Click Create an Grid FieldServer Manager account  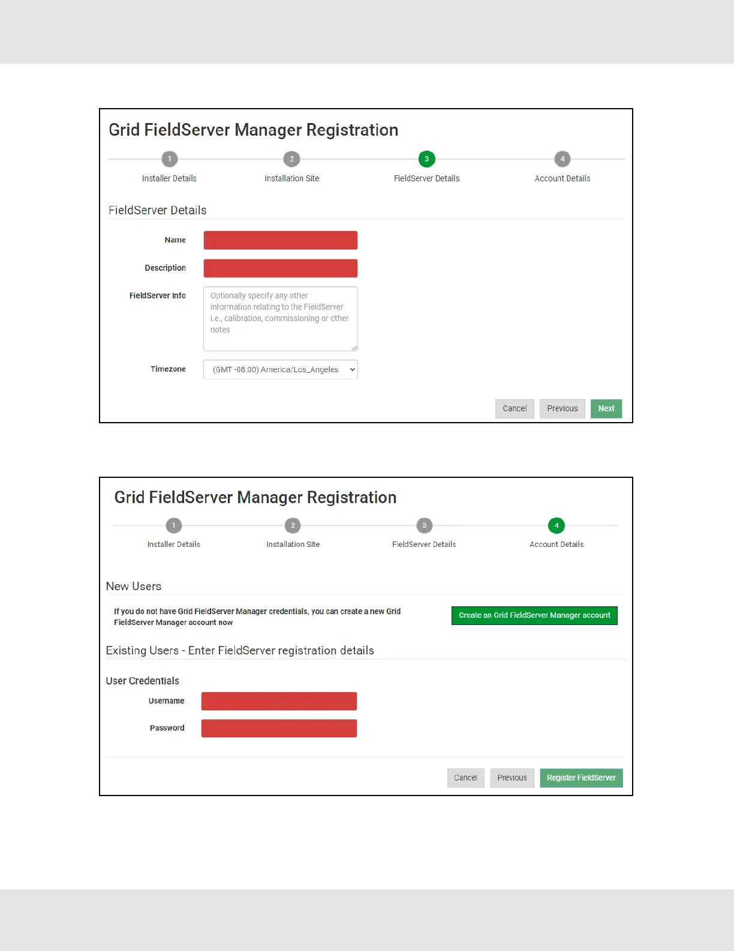pos(534,615)
